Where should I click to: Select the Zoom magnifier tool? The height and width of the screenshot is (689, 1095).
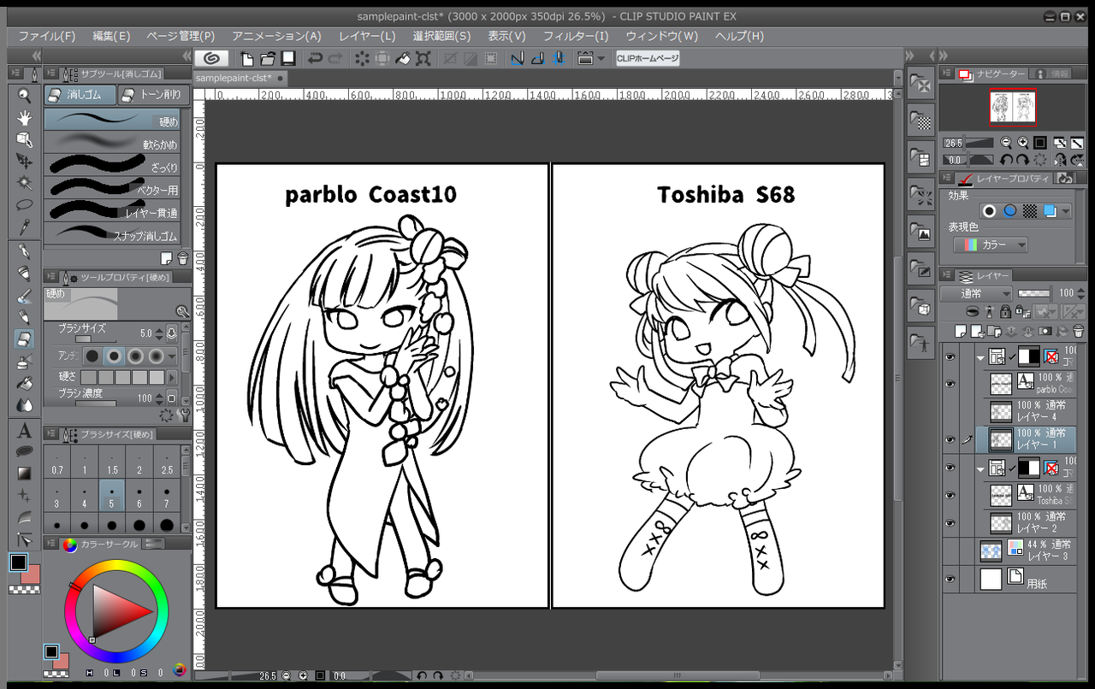(25, 97)
